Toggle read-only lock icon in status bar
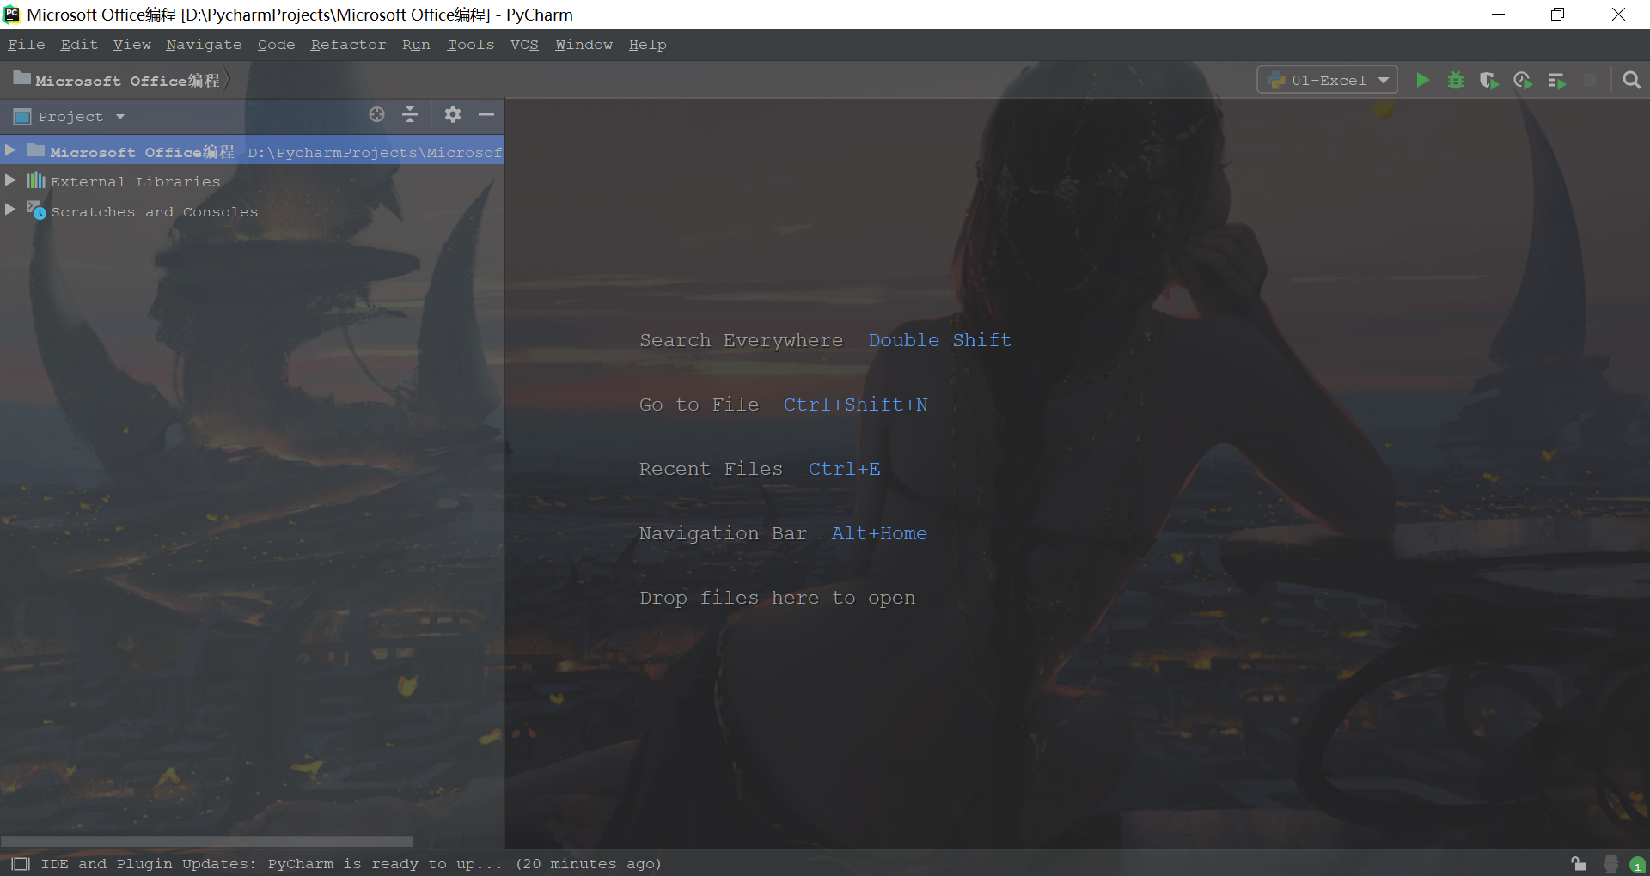The image size is (1650, 876). coord(1578,863)
